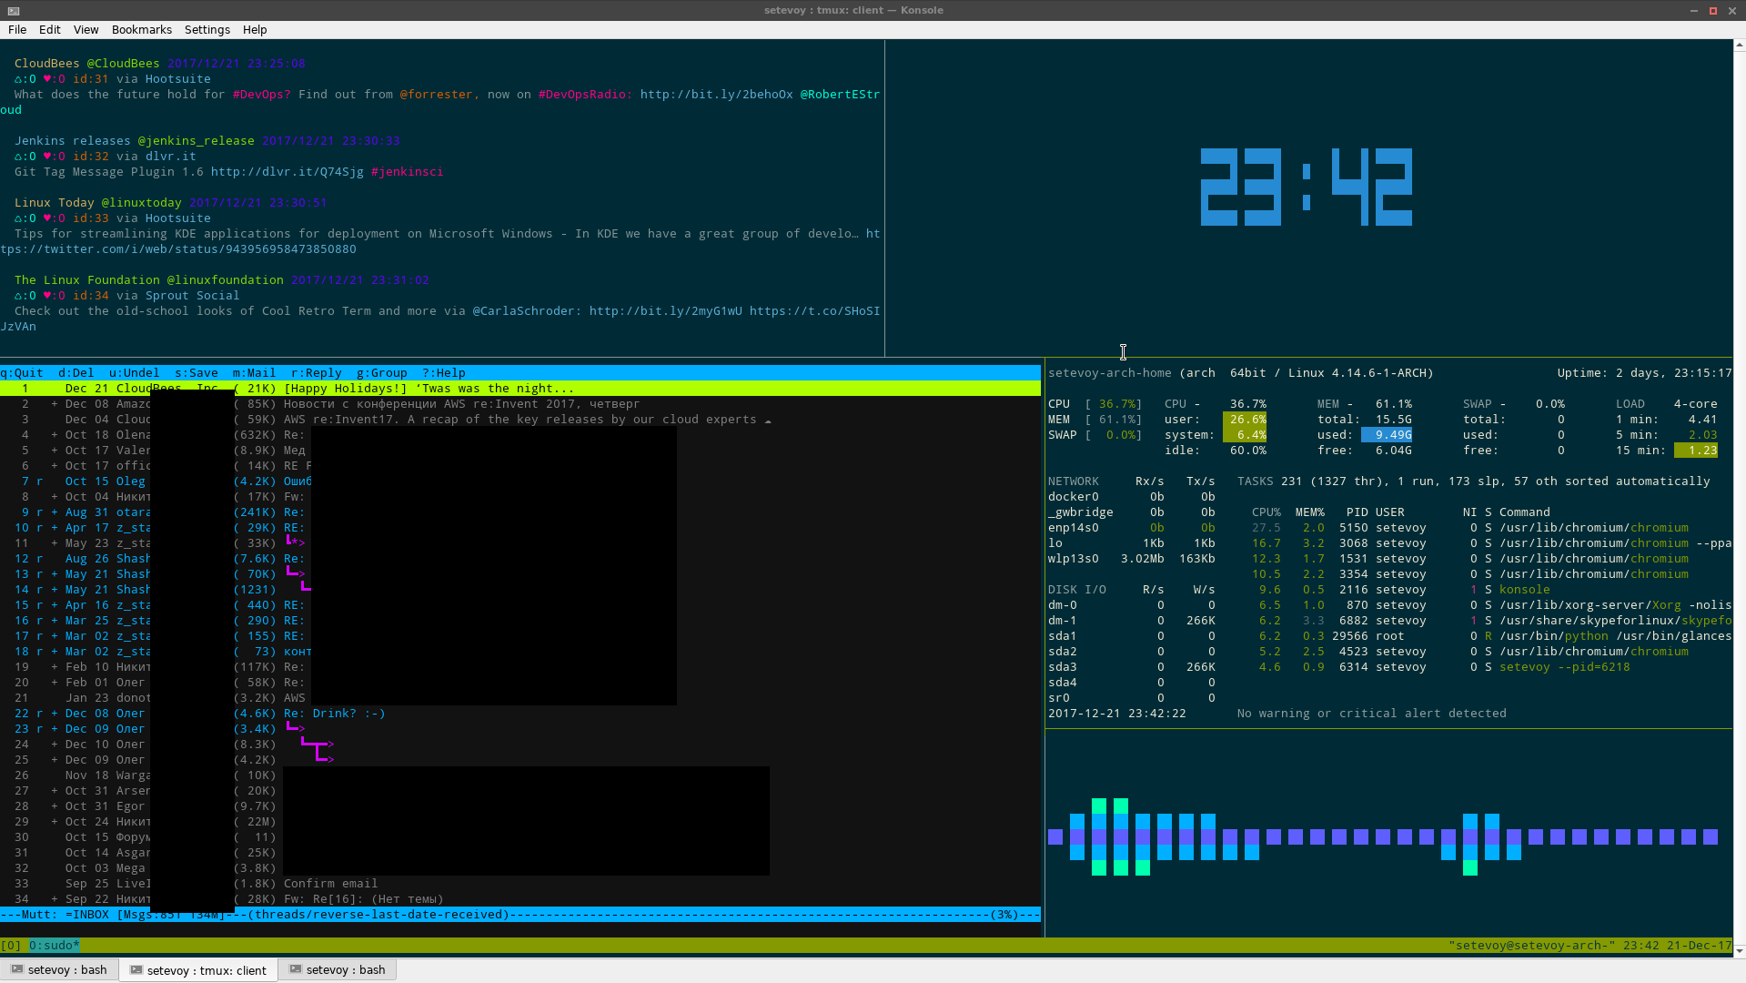1746x983 pixels.
Task: Open the Settings menu
Action: click(x=207, y=29)
